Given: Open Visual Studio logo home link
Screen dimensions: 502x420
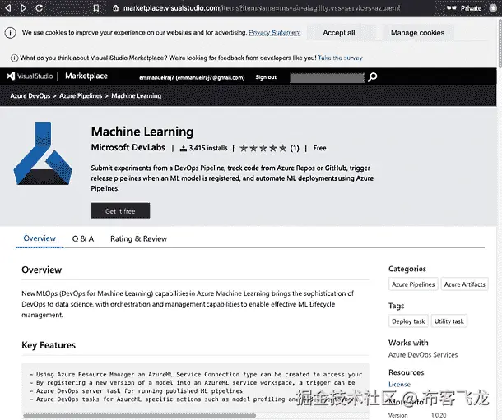Looking at the screenshot, I should coord(30,76).
